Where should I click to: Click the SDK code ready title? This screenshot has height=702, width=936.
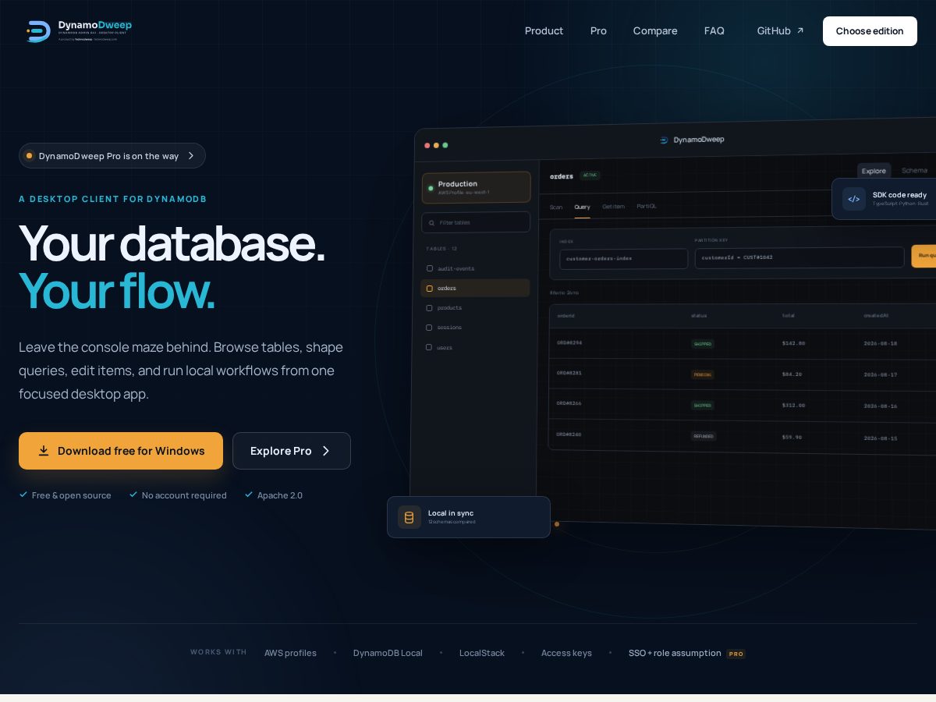899,195
